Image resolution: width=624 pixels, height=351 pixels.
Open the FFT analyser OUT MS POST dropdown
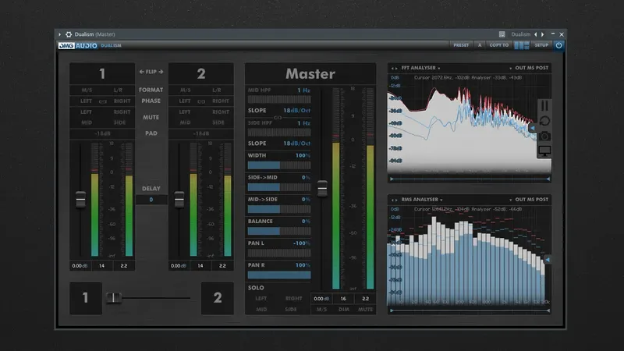[x=530, y=68]
